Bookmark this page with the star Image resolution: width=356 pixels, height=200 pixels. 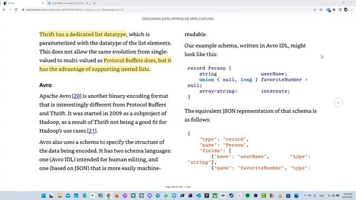click(x=320, y=10)
